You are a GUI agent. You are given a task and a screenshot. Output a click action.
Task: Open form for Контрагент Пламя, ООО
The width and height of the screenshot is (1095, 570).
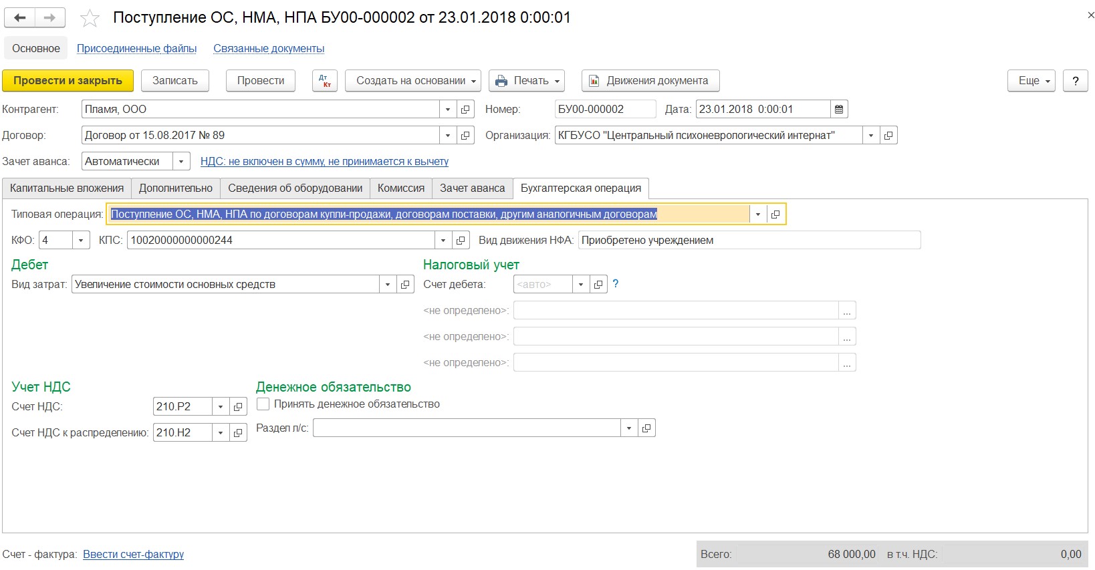[466, 109]
